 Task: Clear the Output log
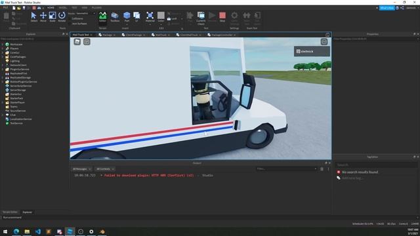tap(322, 169)
